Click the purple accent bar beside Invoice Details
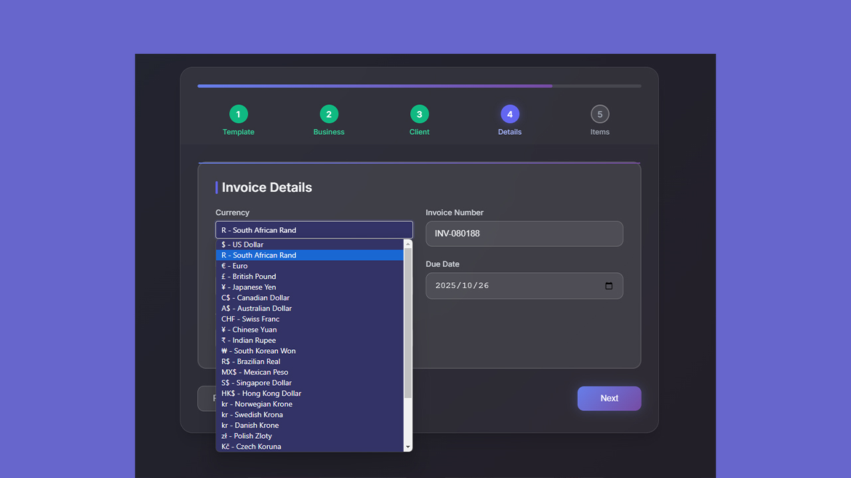Image resolution: width=851 pixels, height=478 pixels. [x=216, y=187]
